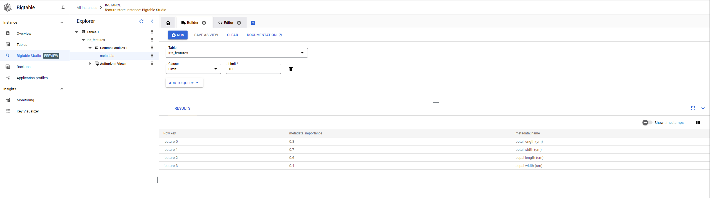Image resolution: width=710 pixels, height=198 pixels.
Task: Click the Limit value input field
Action: tap(253, 69)
